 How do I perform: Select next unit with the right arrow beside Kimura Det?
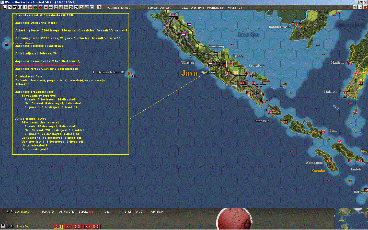click(x=12, y=226)
